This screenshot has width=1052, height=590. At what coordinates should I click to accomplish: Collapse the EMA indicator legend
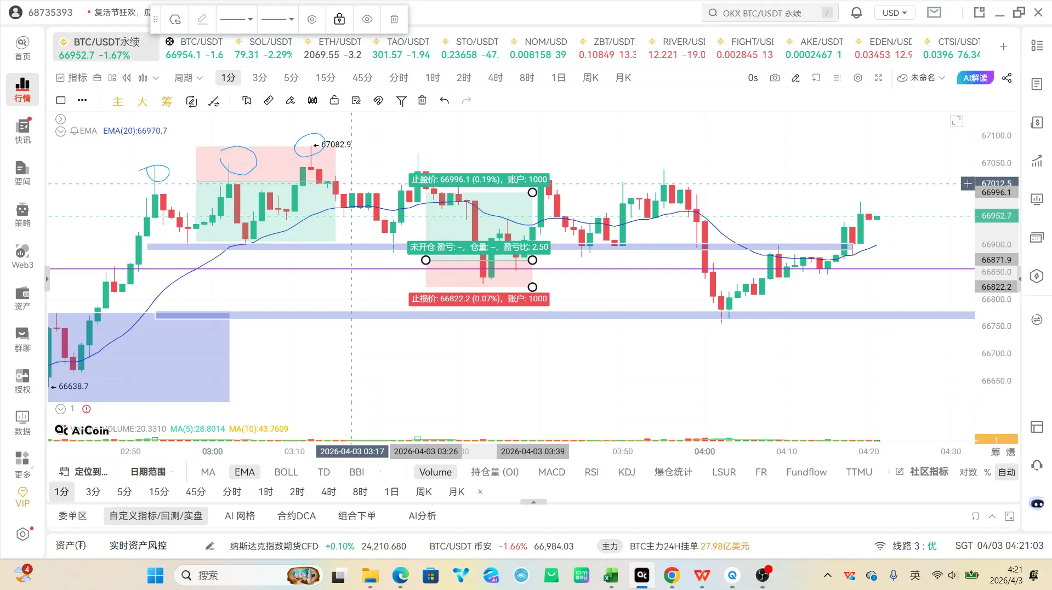pos(60,131)
